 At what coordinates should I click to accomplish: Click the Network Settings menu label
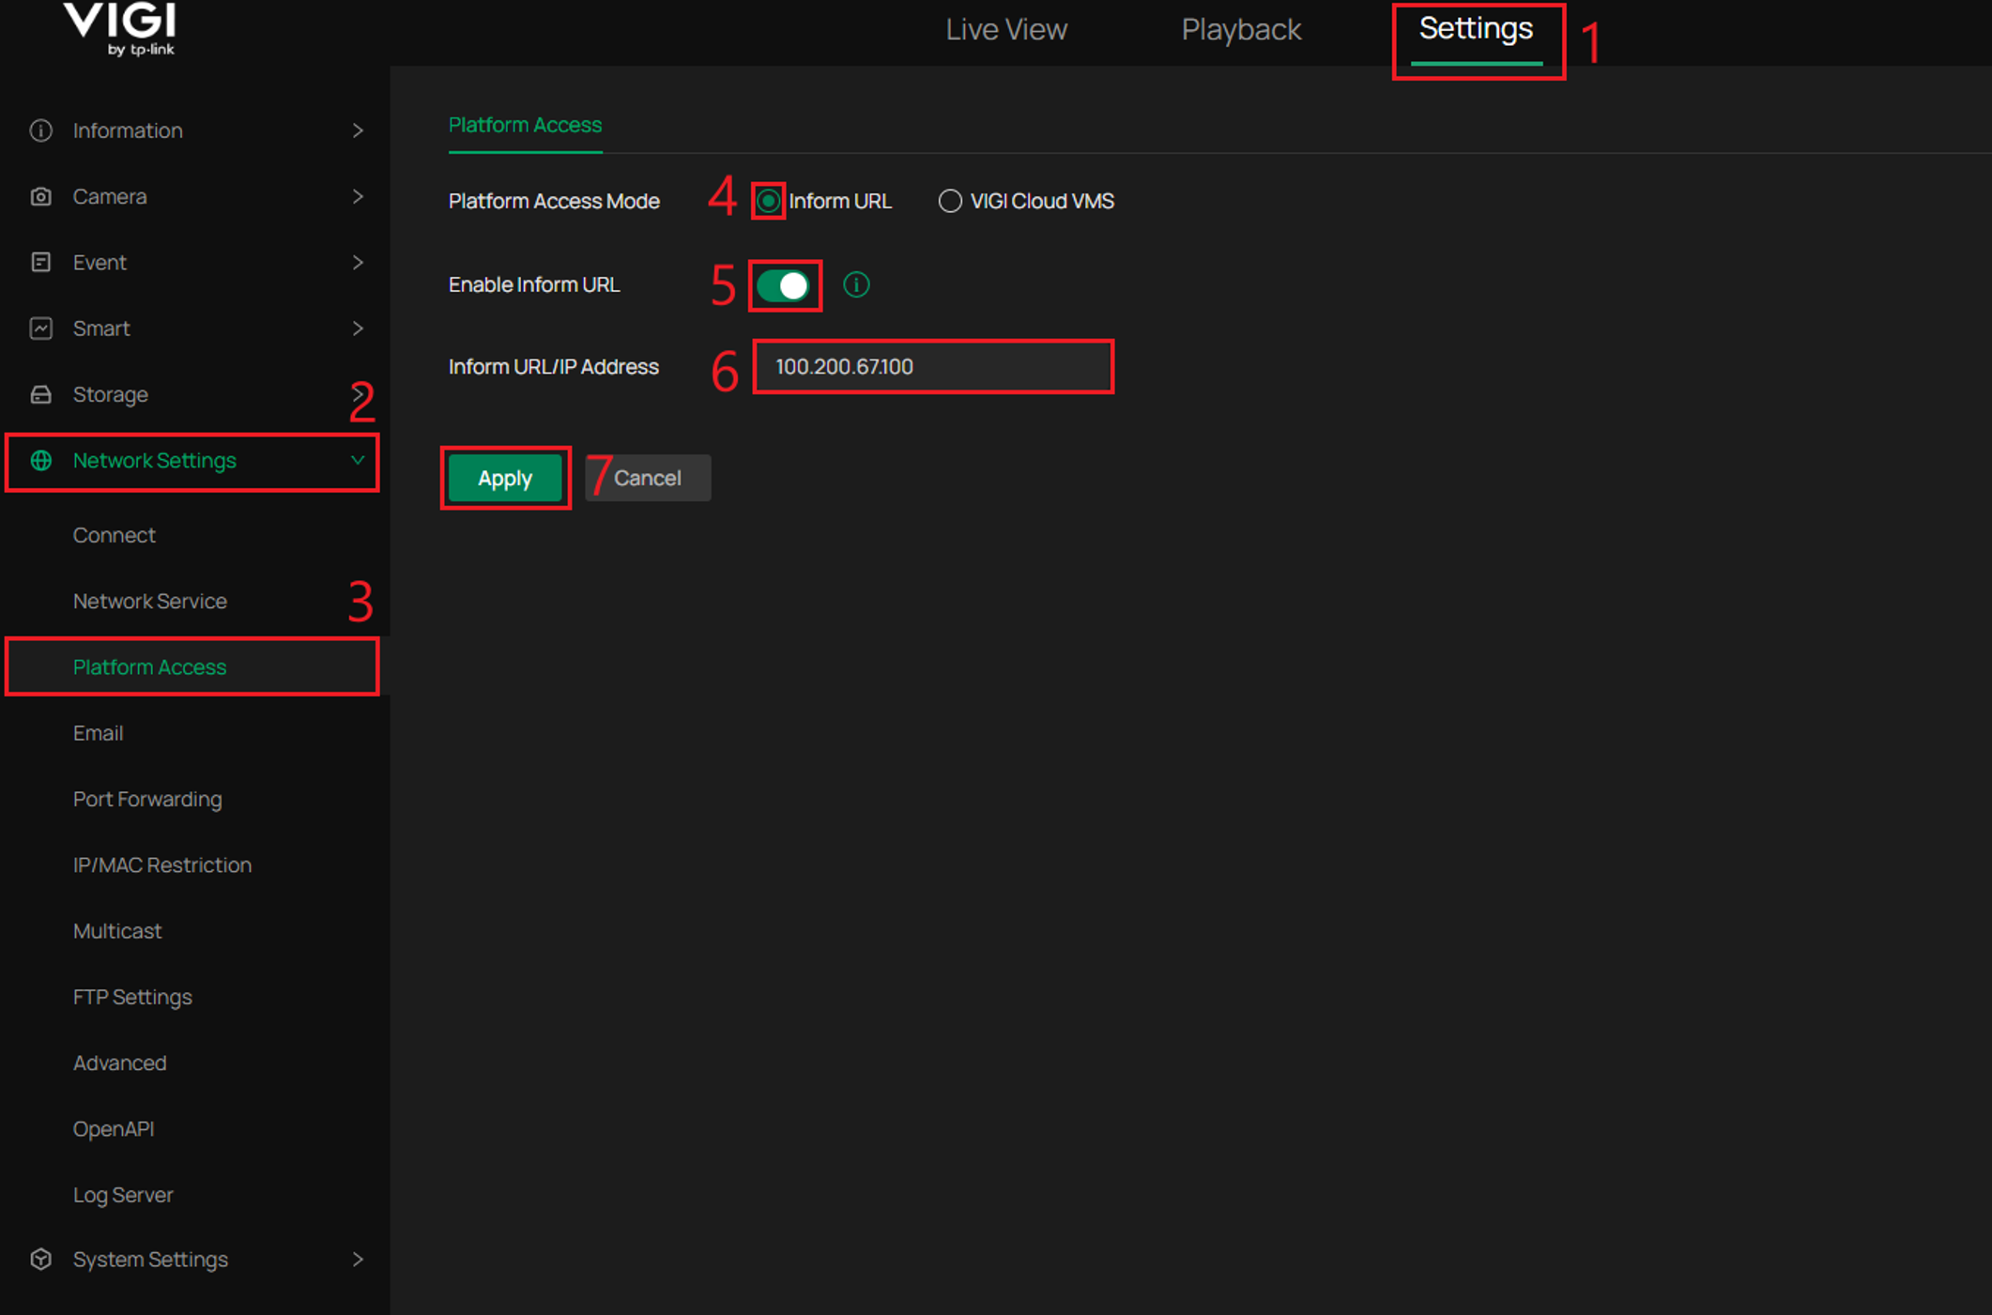point(155,461)
